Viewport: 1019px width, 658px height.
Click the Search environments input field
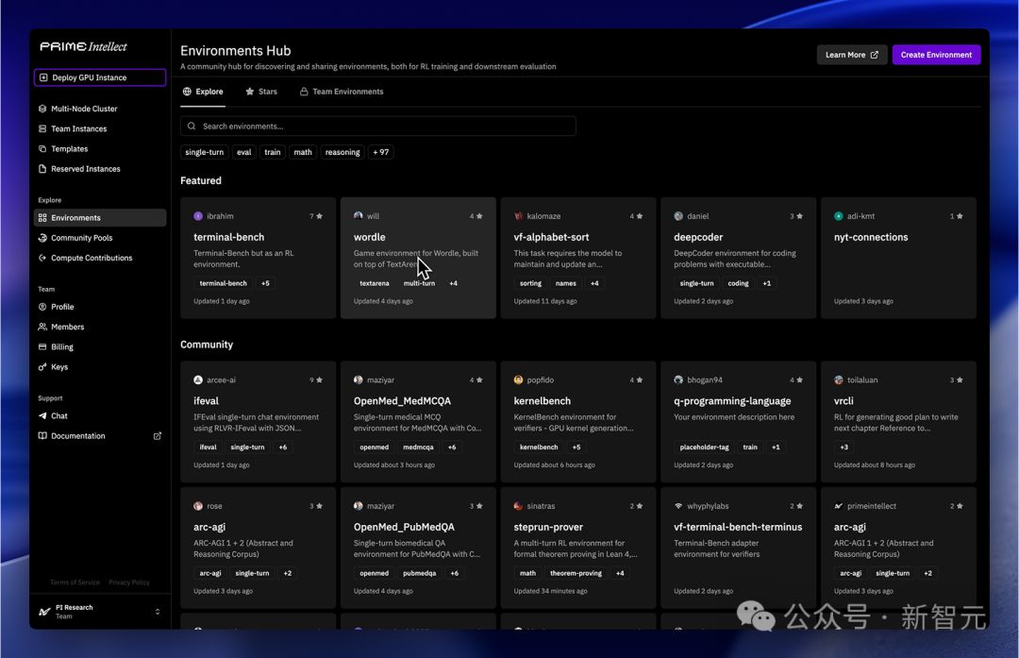pos(378,127)
